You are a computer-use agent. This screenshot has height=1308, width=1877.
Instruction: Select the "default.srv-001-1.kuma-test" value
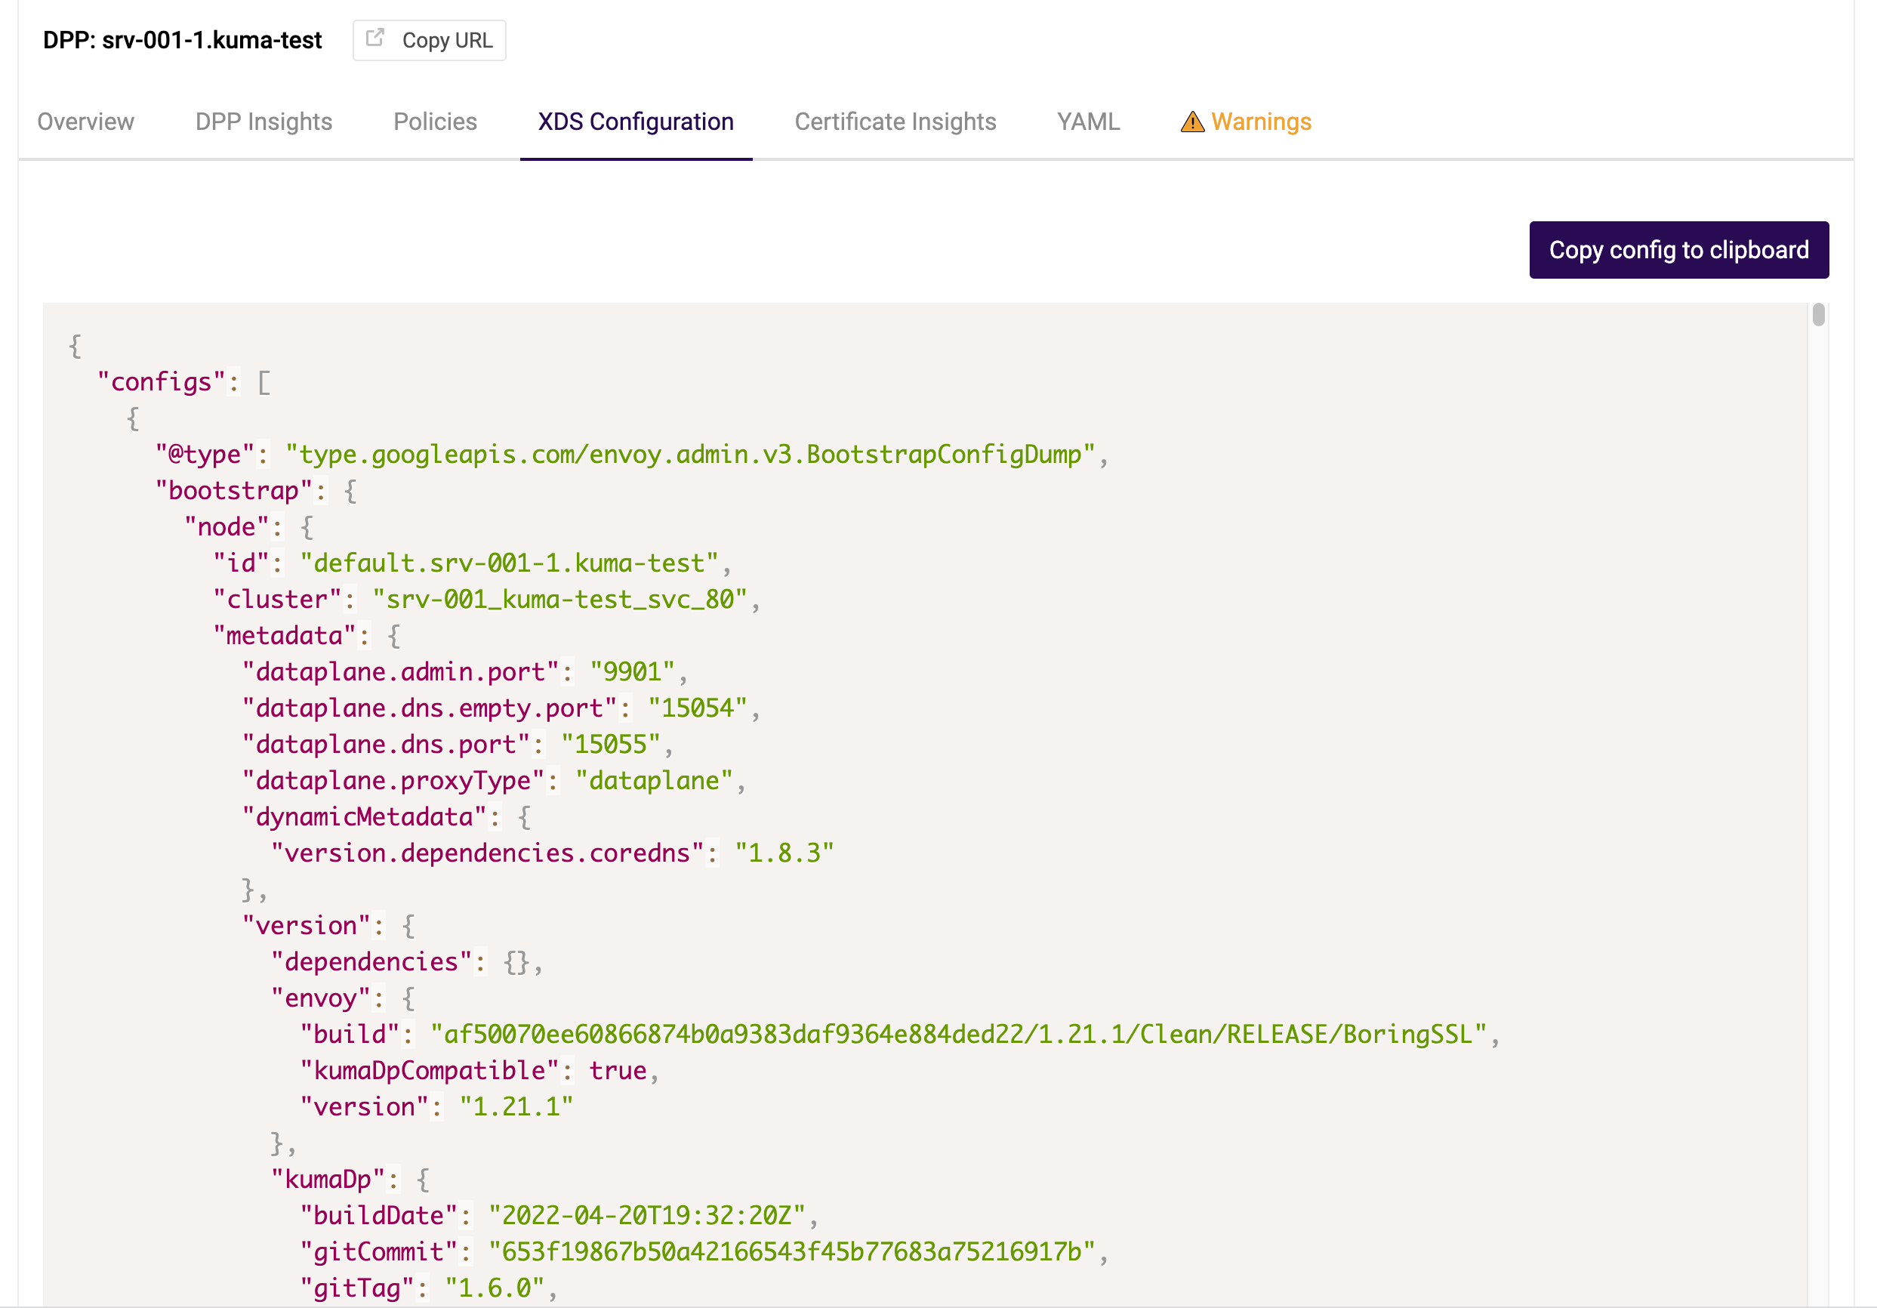(510, 563)
